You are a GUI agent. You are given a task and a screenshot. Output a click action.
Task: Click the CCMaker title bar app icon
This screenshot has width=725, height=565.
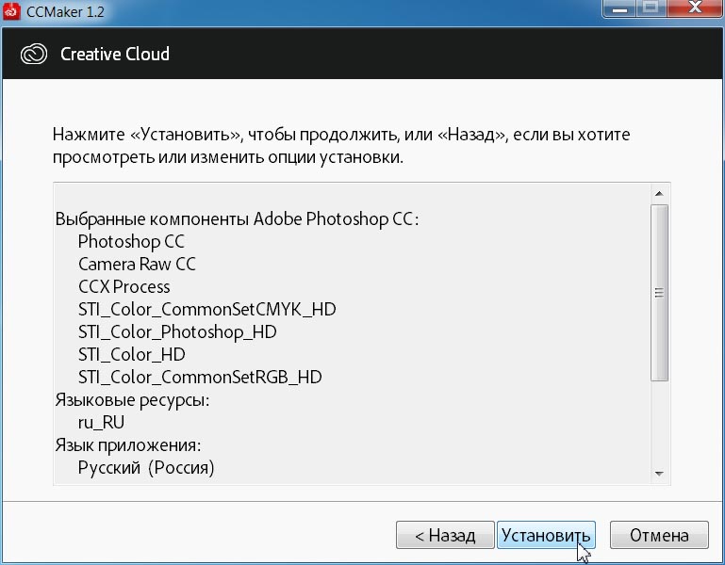[x=11, y=11]
